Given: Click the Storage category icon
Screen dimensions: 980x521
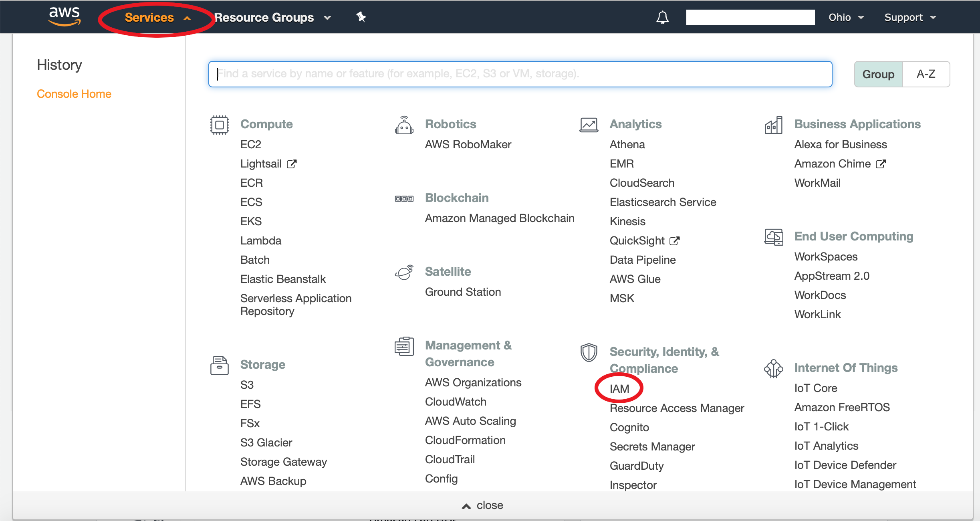Looking at the screenshot, I should (219, 365).
